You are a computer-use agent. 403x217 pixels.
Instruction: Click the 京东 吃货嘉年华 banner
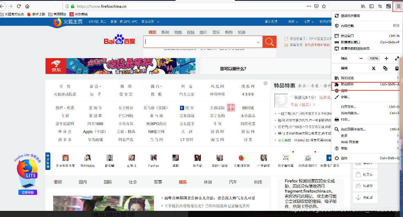pos(120,66)
